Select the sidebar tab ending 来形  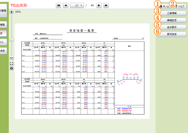coord(3,51)
